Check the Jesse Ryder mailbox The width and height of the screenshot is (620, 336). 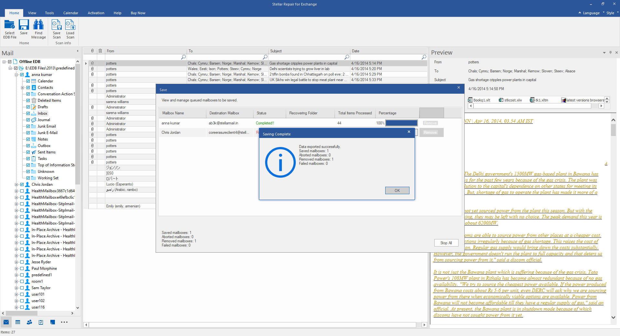(x=22, y=262)
